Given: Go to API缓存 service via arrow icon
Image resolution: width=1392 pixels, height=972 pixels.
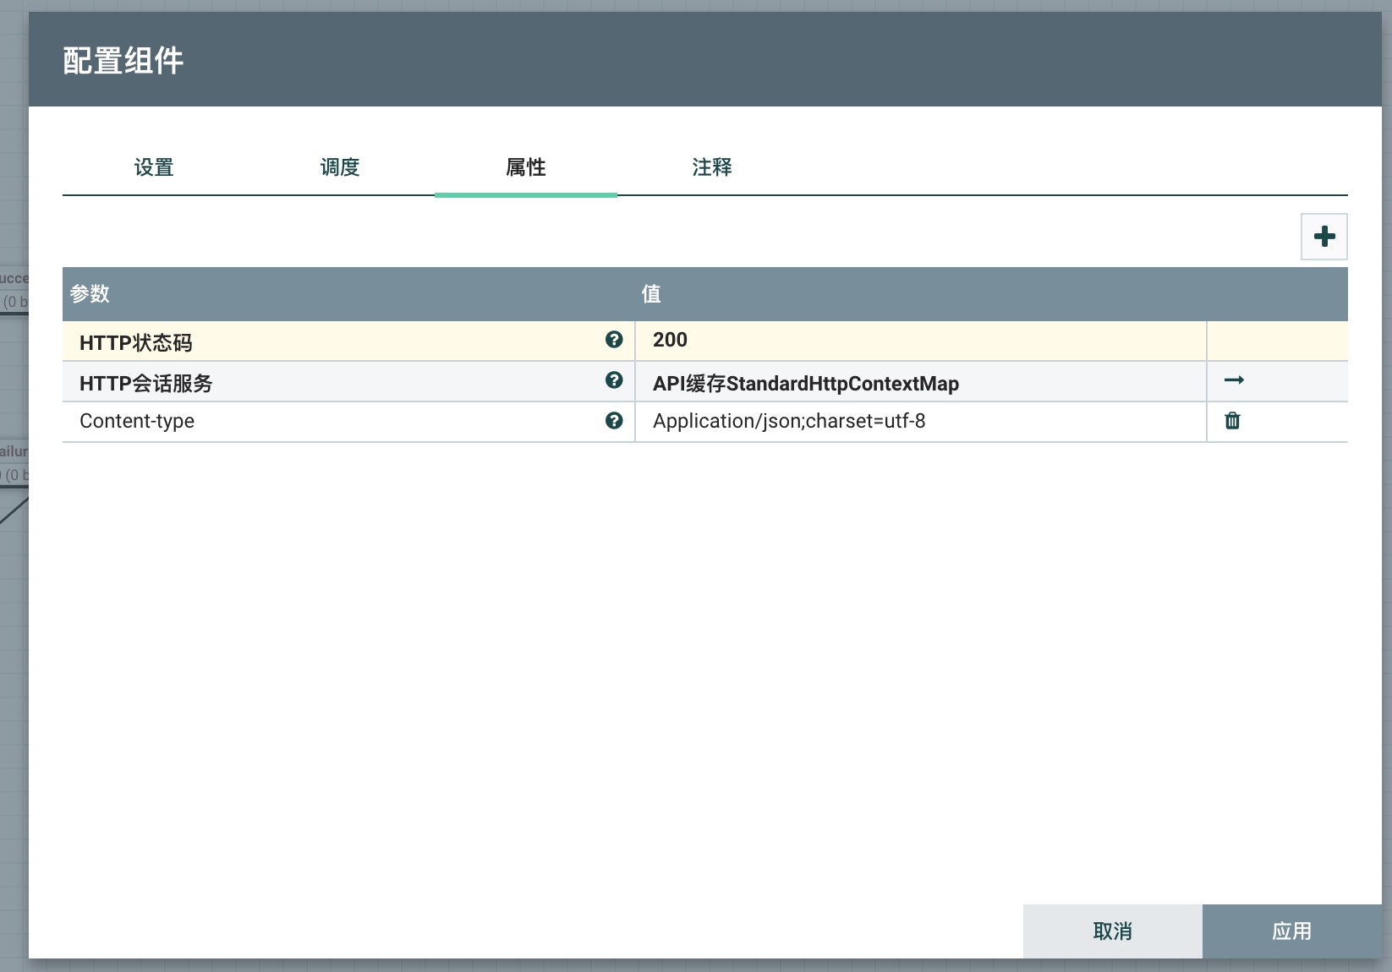Looking at the screenshot, I should point(1234,380).
